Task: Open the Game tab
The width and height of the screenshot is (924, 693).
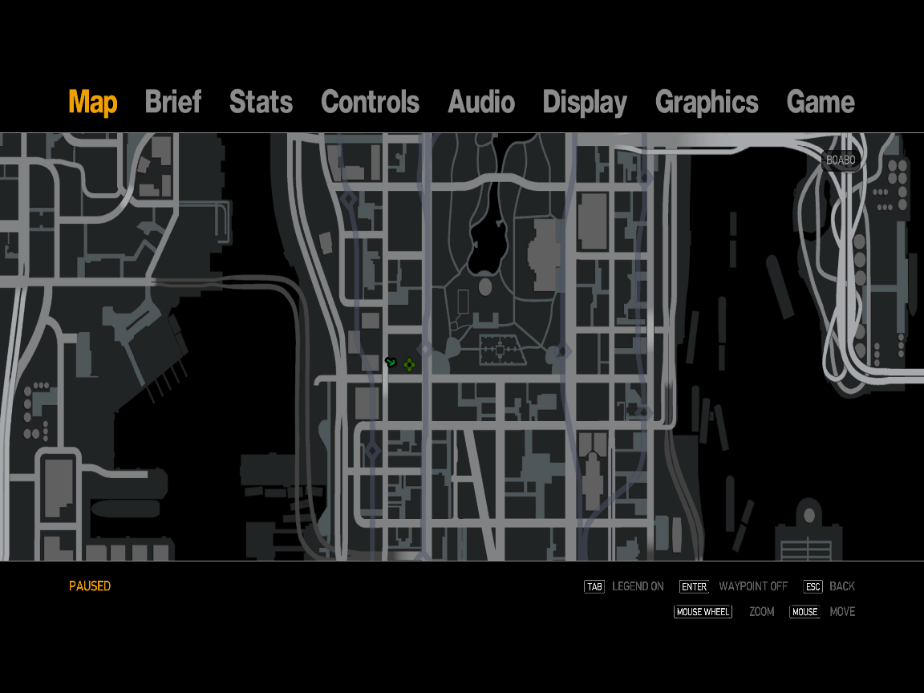Action: 821,101
